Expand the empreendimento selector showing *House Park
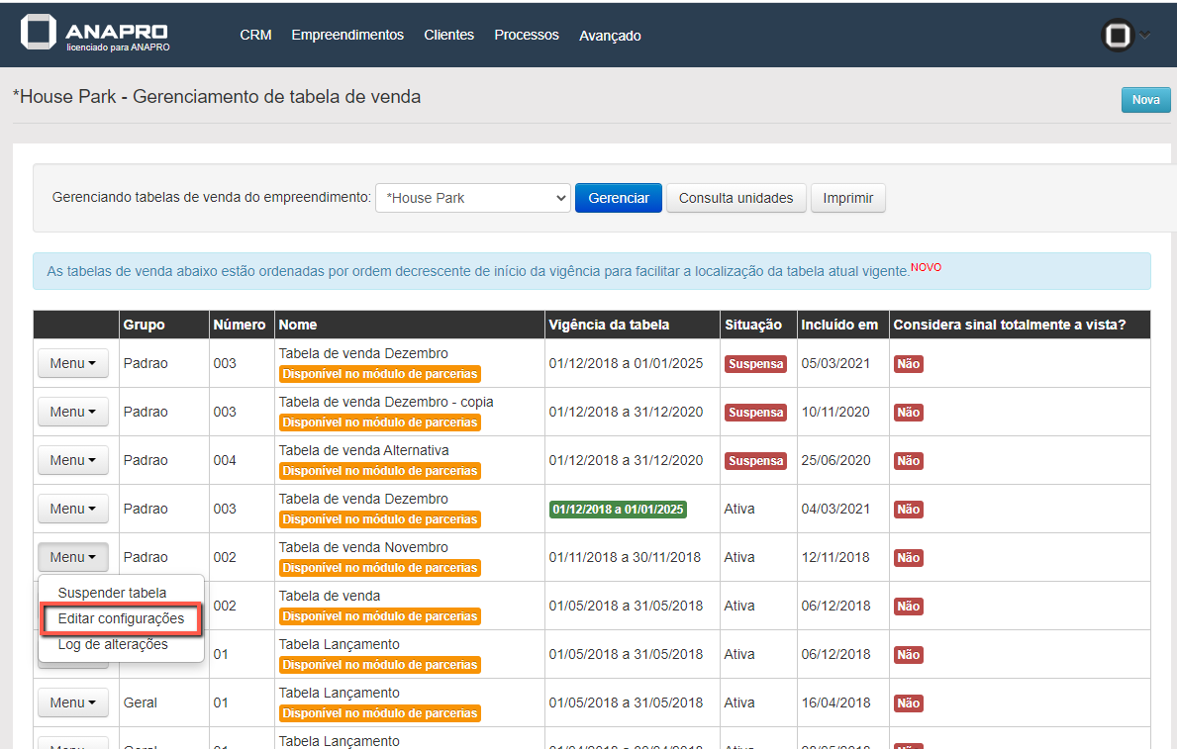Screen dimensions: 1177x749 pos(472,198)
